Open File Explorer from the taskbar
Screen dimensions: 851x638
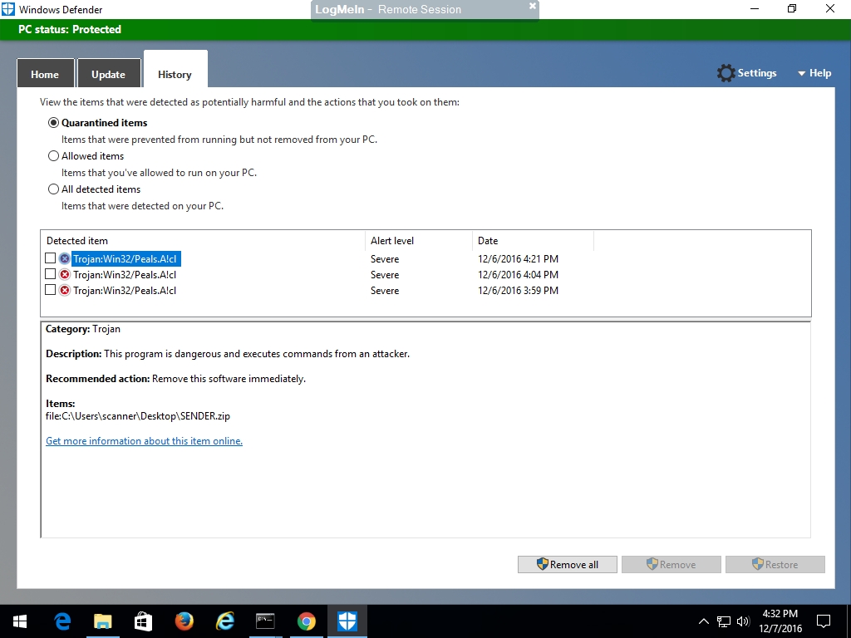tap(102, 621)
